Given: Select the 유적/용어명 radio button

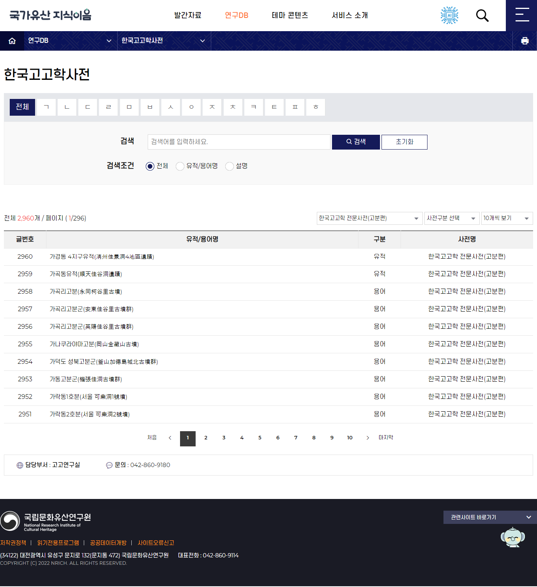Looking at the screenshot, I should pos(180,166).
